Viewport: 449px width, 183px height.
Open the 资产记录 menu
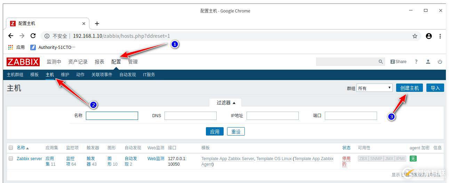click(78, 62)
